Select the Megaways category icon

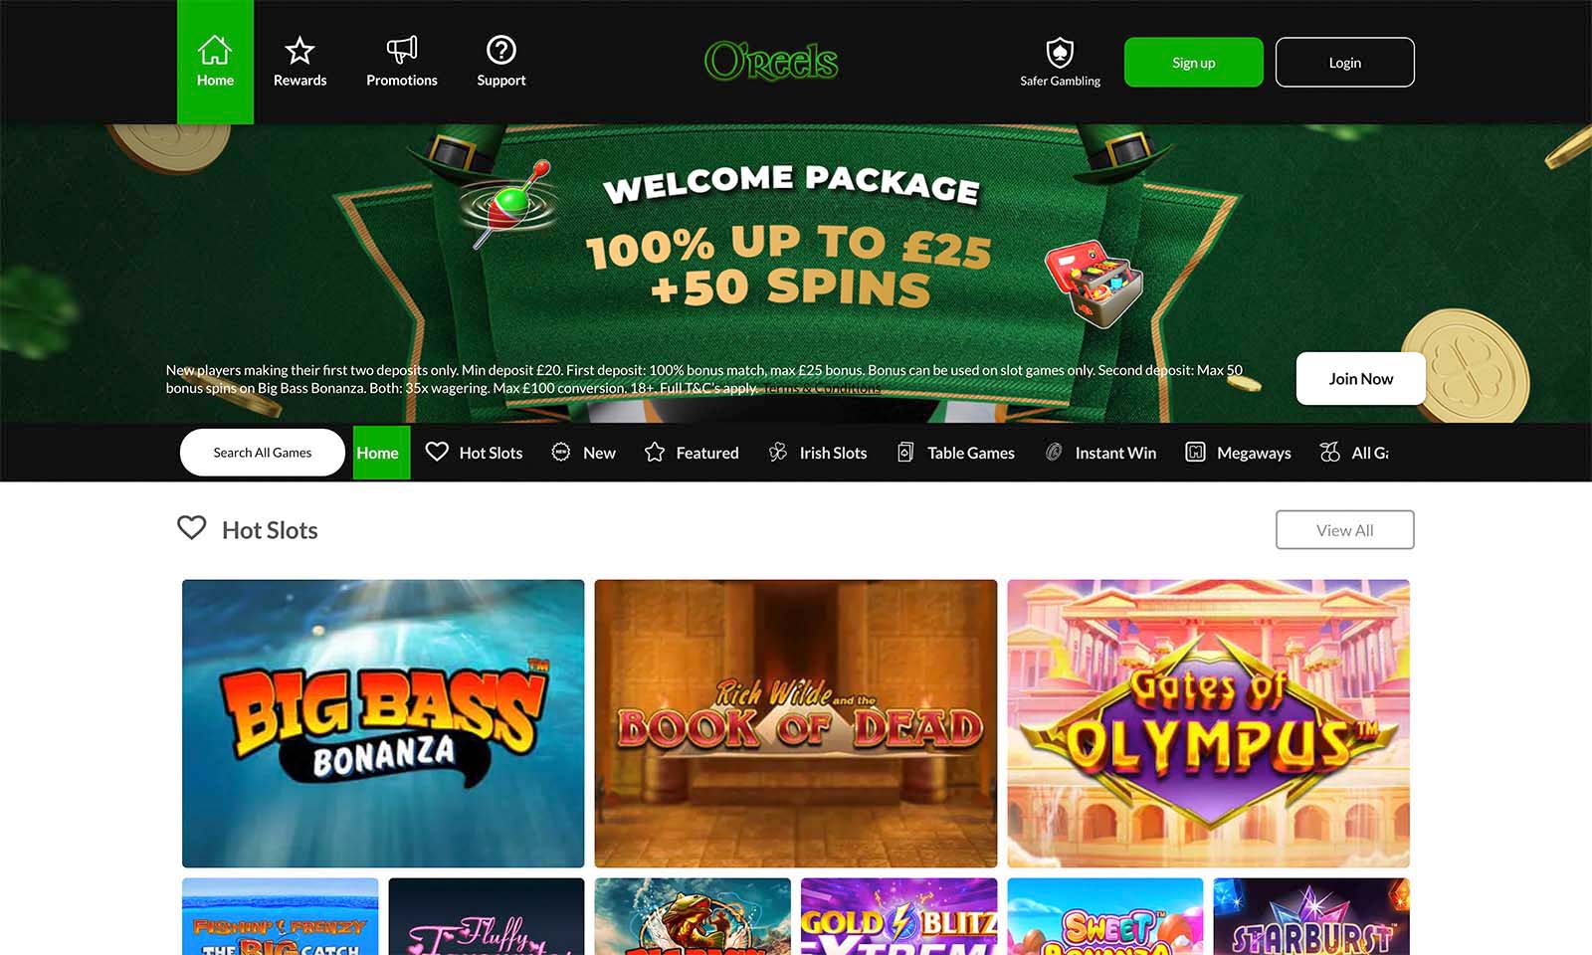(1195, 453)
